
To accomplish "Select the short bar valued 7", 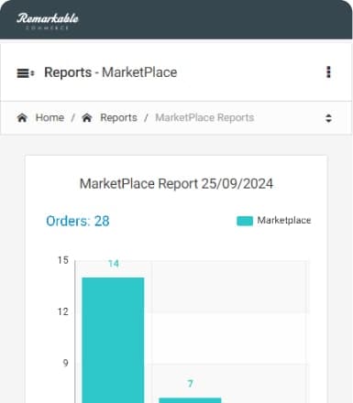I will pyautogui.click(x=190, y=400).
